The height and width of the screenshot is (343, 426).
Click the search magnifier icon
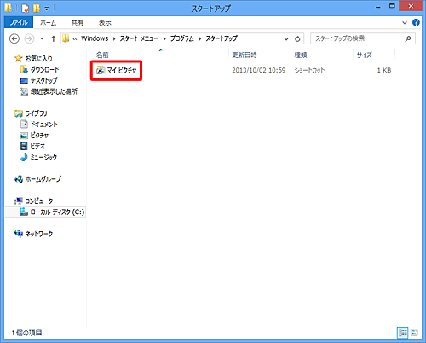click(408, 38)
